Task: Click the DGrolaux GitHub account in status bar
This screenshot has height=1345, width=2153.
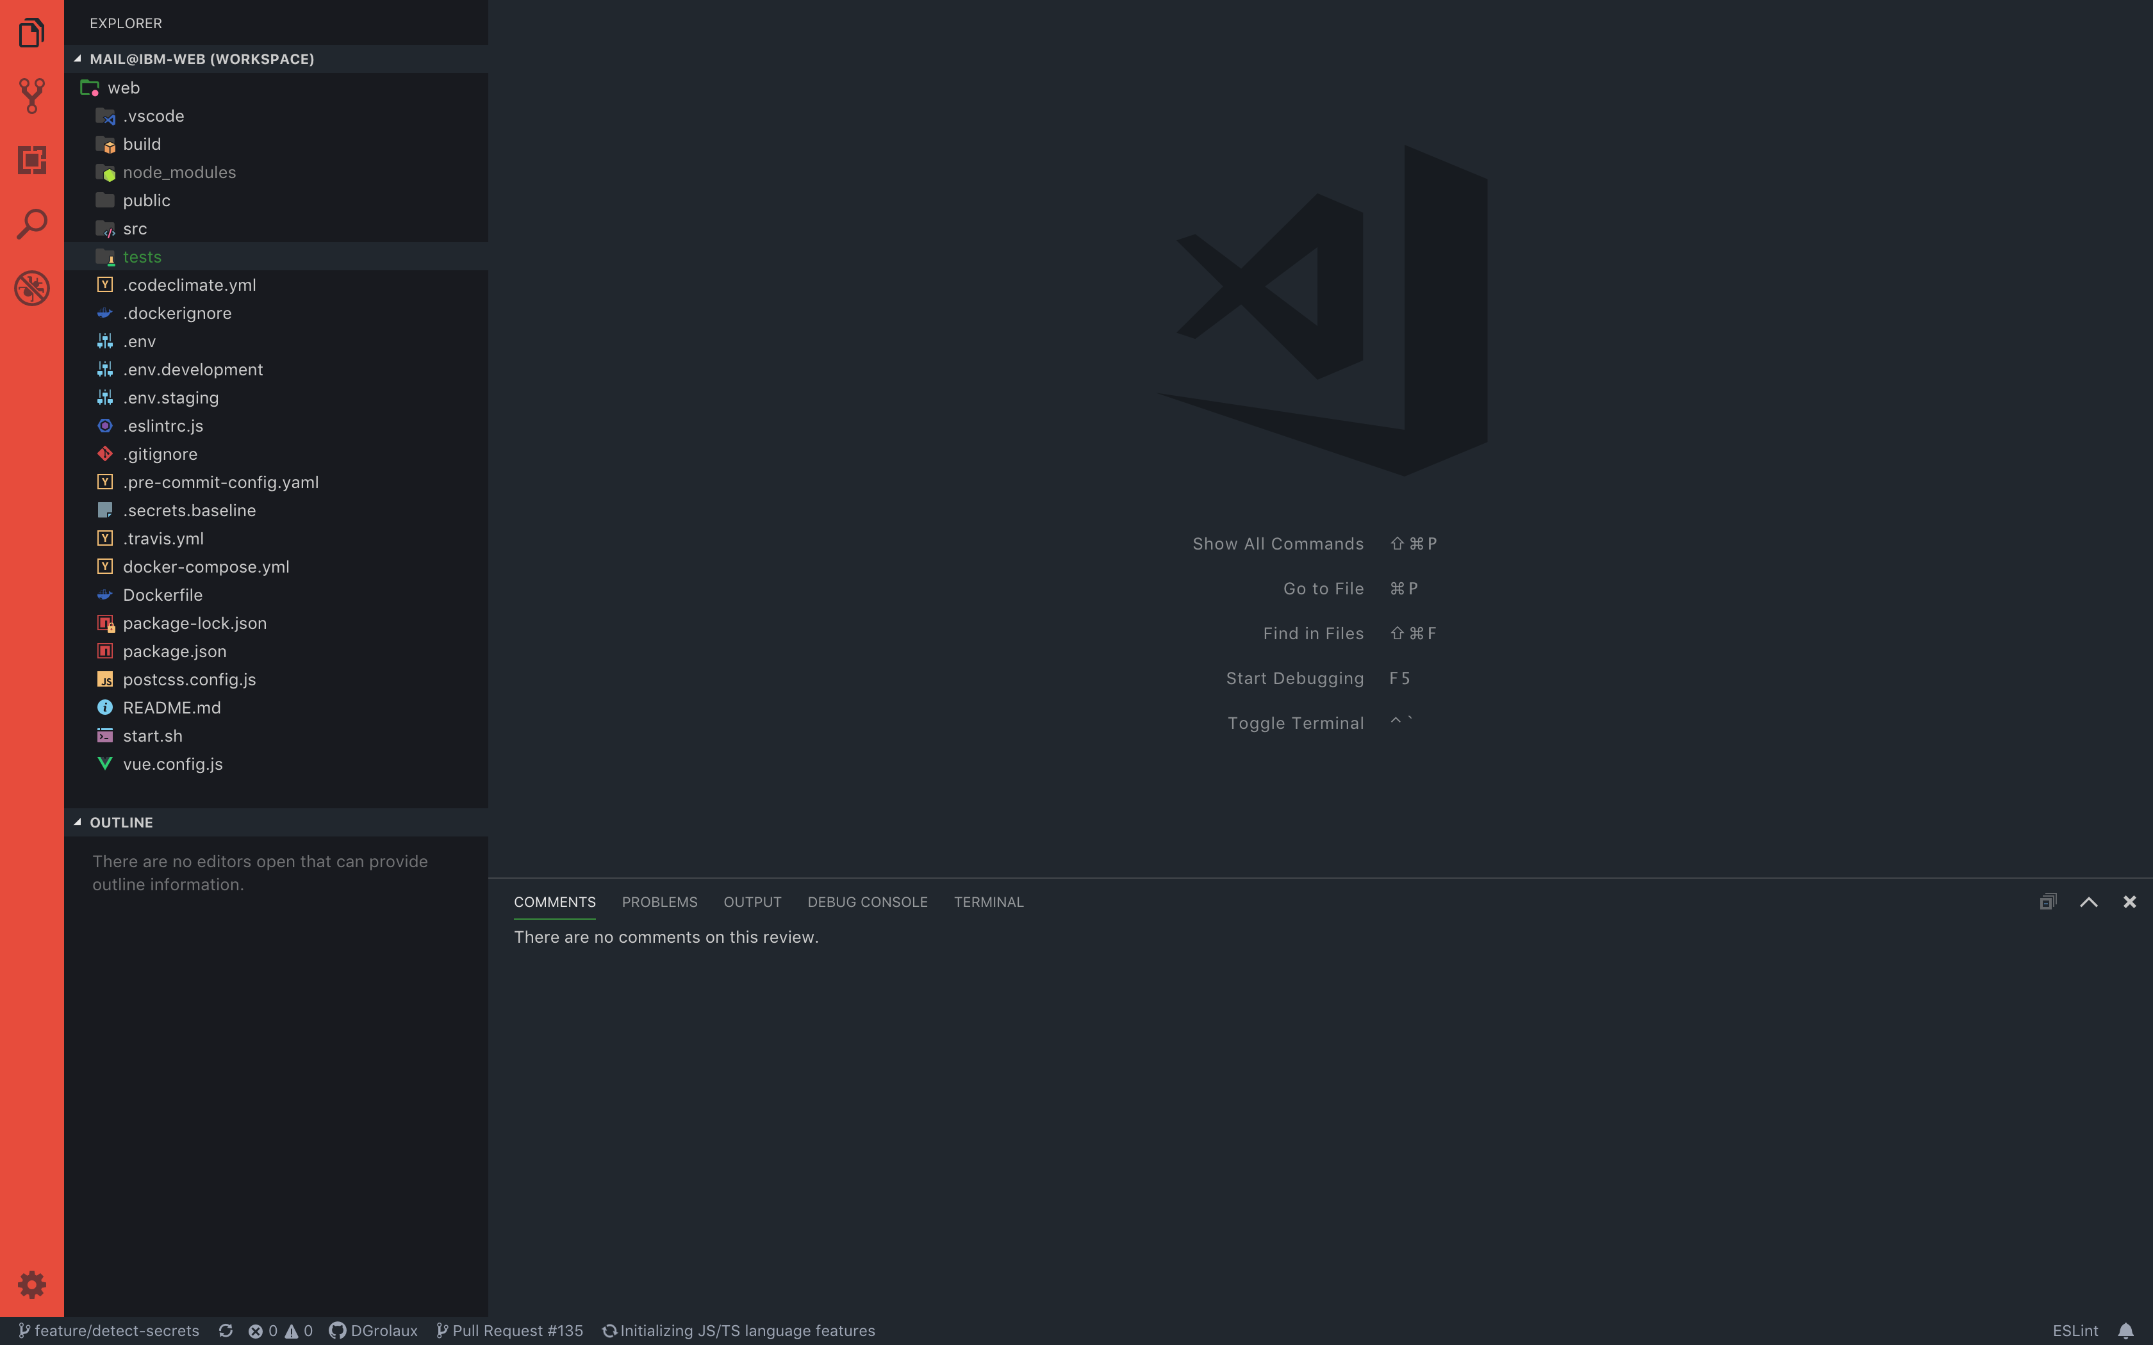Action: point(374,1330)
